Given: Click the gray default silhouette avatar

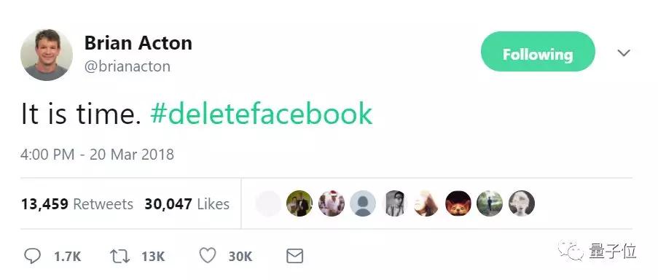Looking at the screenshot, I should point(363,203).
